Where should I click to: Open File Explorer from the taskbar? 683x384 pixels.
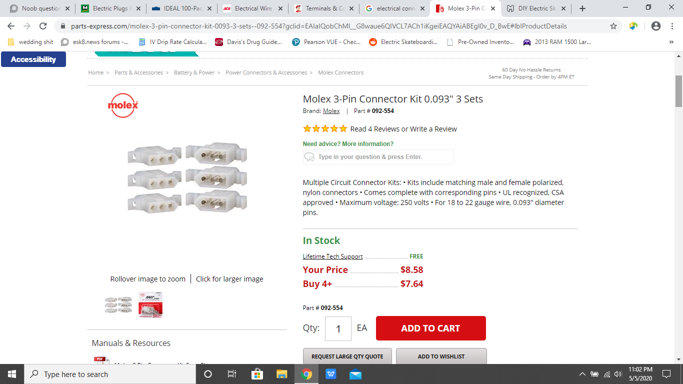[282, 374]
